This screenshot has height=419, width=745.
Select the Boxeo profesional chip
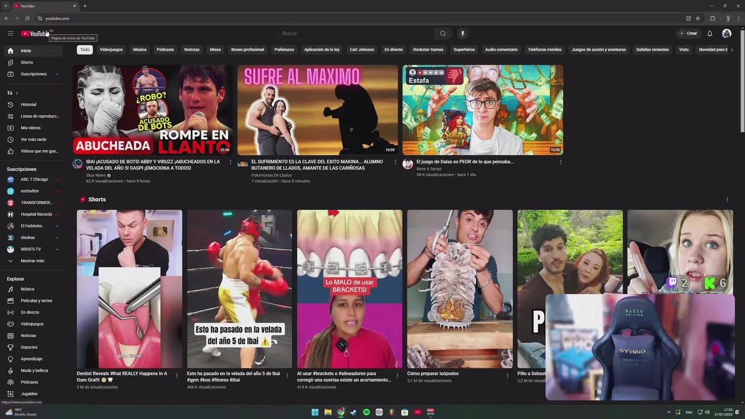pos(247,49)
